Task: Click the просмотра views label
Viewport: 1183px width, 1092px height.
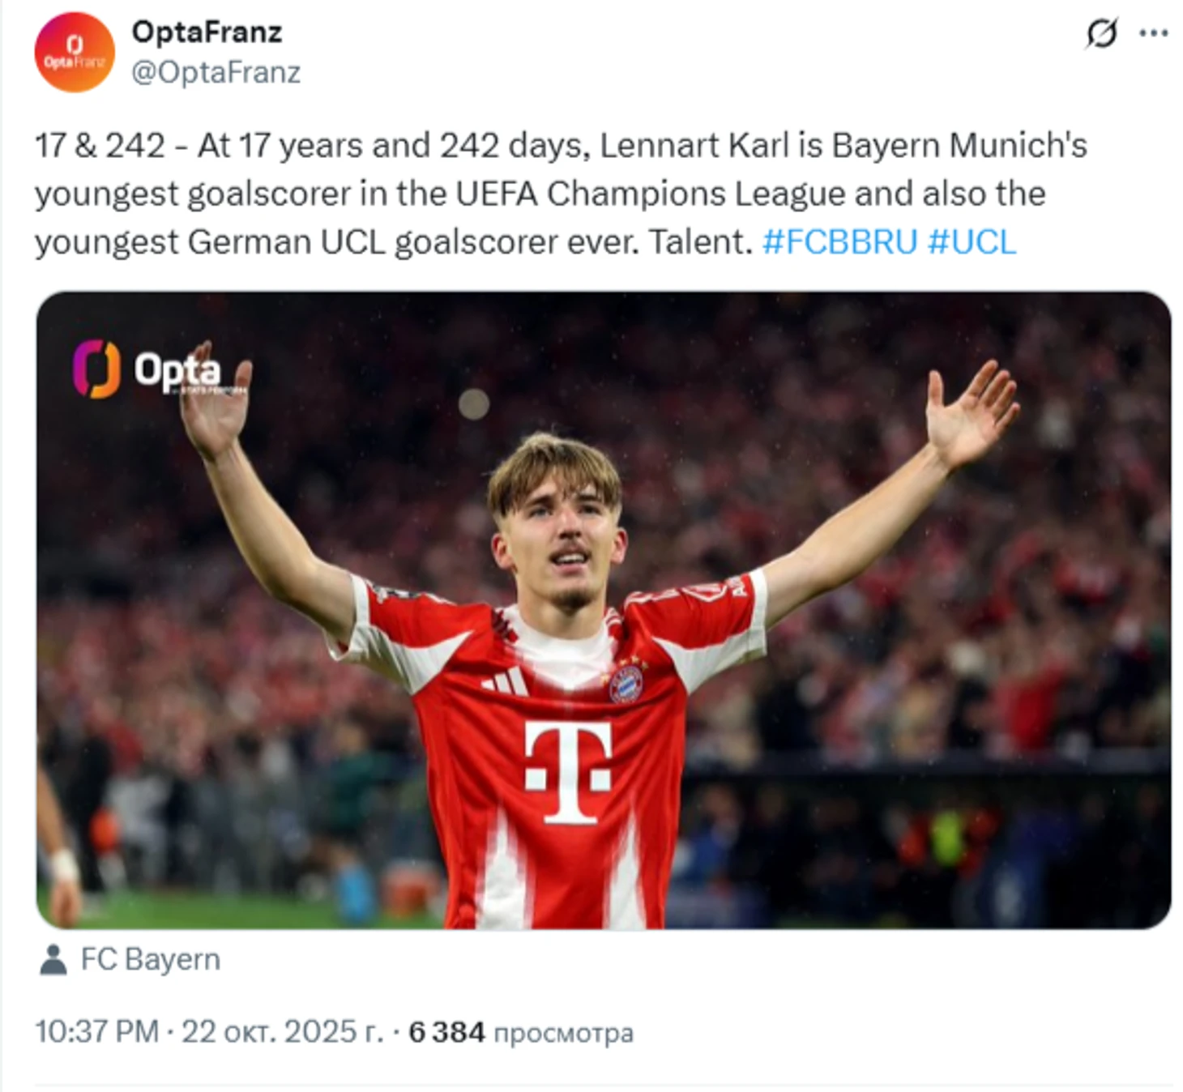Action: tap(563, 1033)
